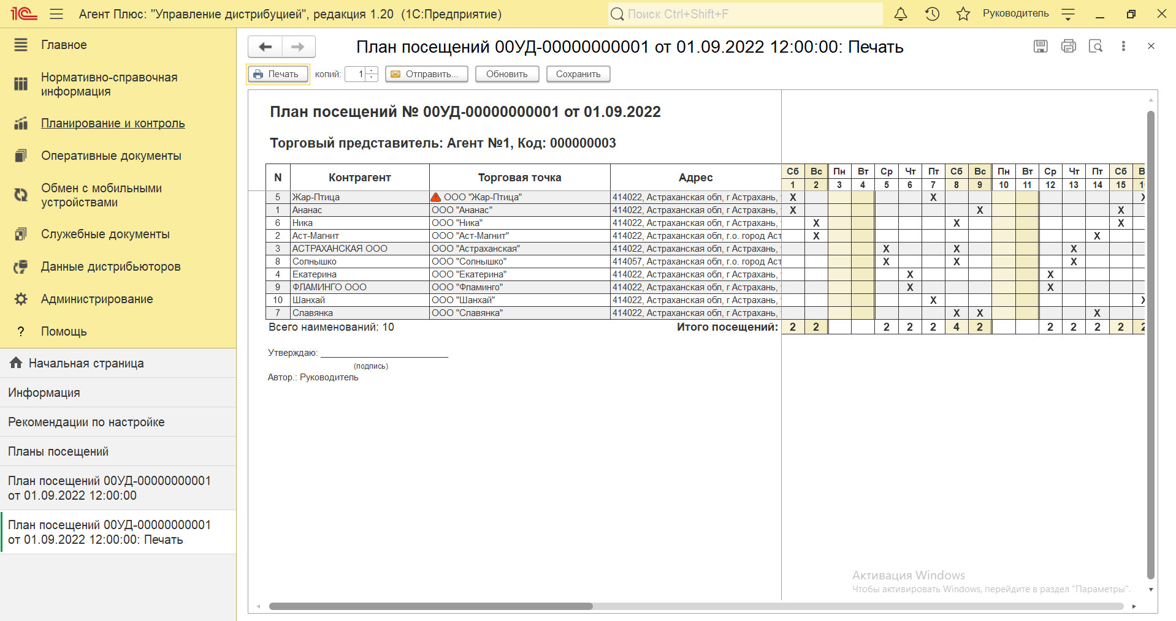The image size is (1176, 621).
Task: Close the print form tab
Action: (1151, 46)
